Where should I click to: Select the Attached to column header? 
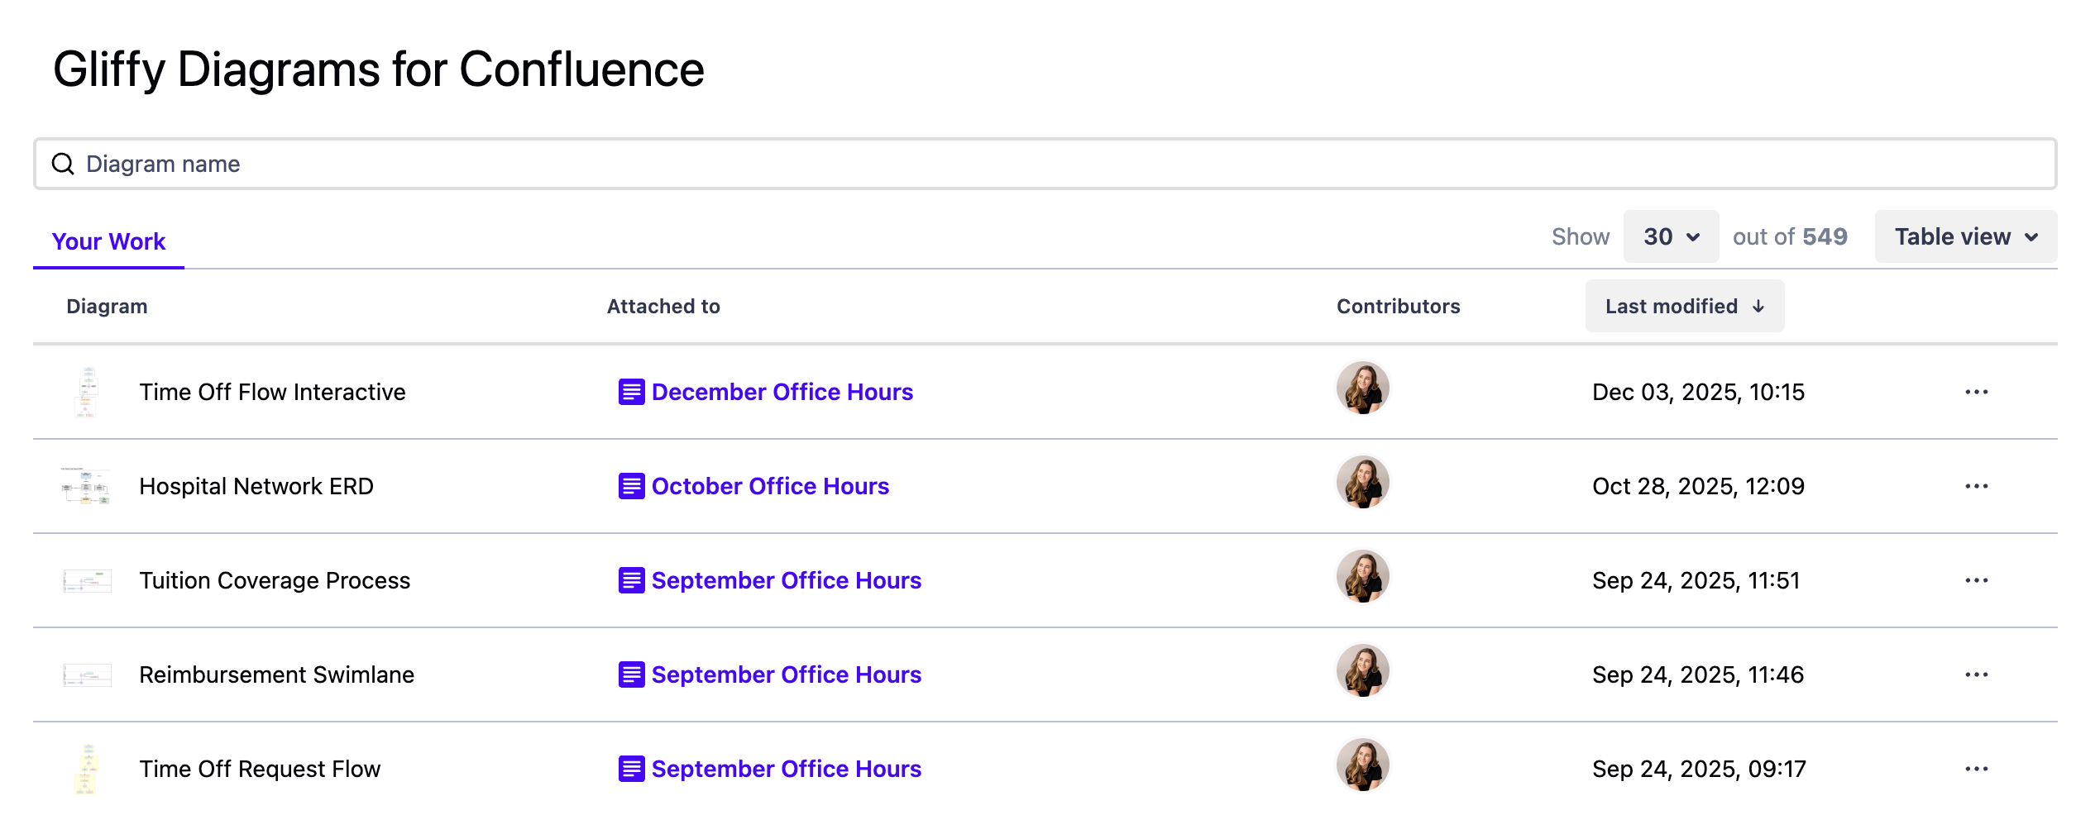coord(663,306)
